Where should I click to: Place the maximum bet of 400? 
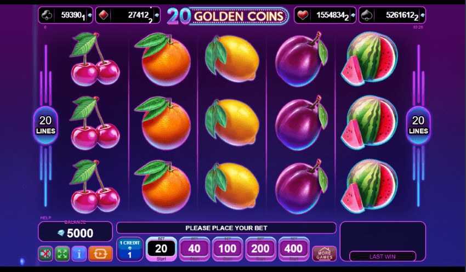coord(294,249)
